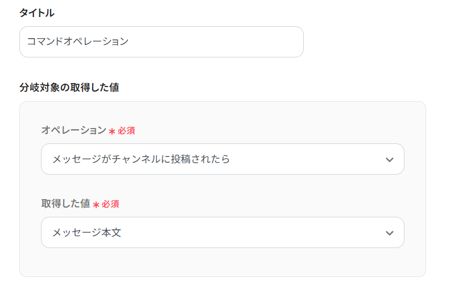Screen dimensions: 475x289
Task: Click the red asterisk beside オペレーション
Action: point(111,131)
